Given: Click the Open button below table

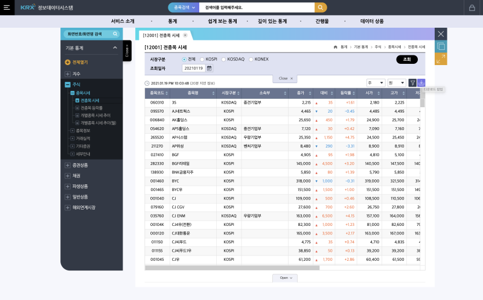Looking at the screenshot, I should 285,278.
